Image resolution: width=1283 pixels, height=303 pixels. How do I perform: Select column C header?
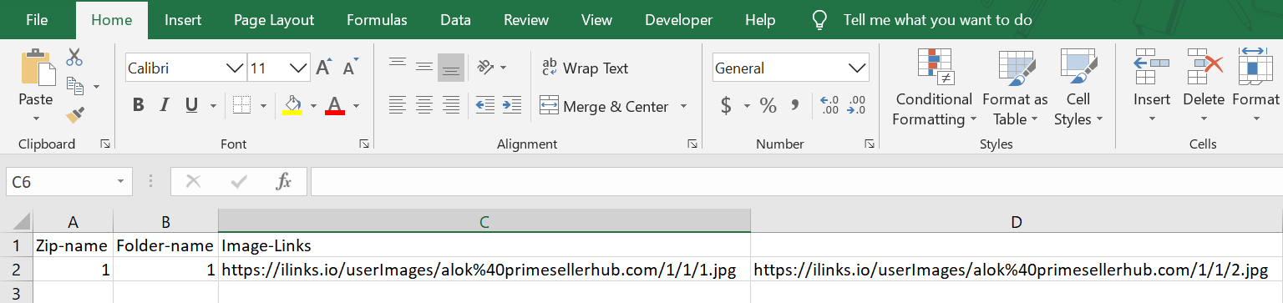pos(484,221)
